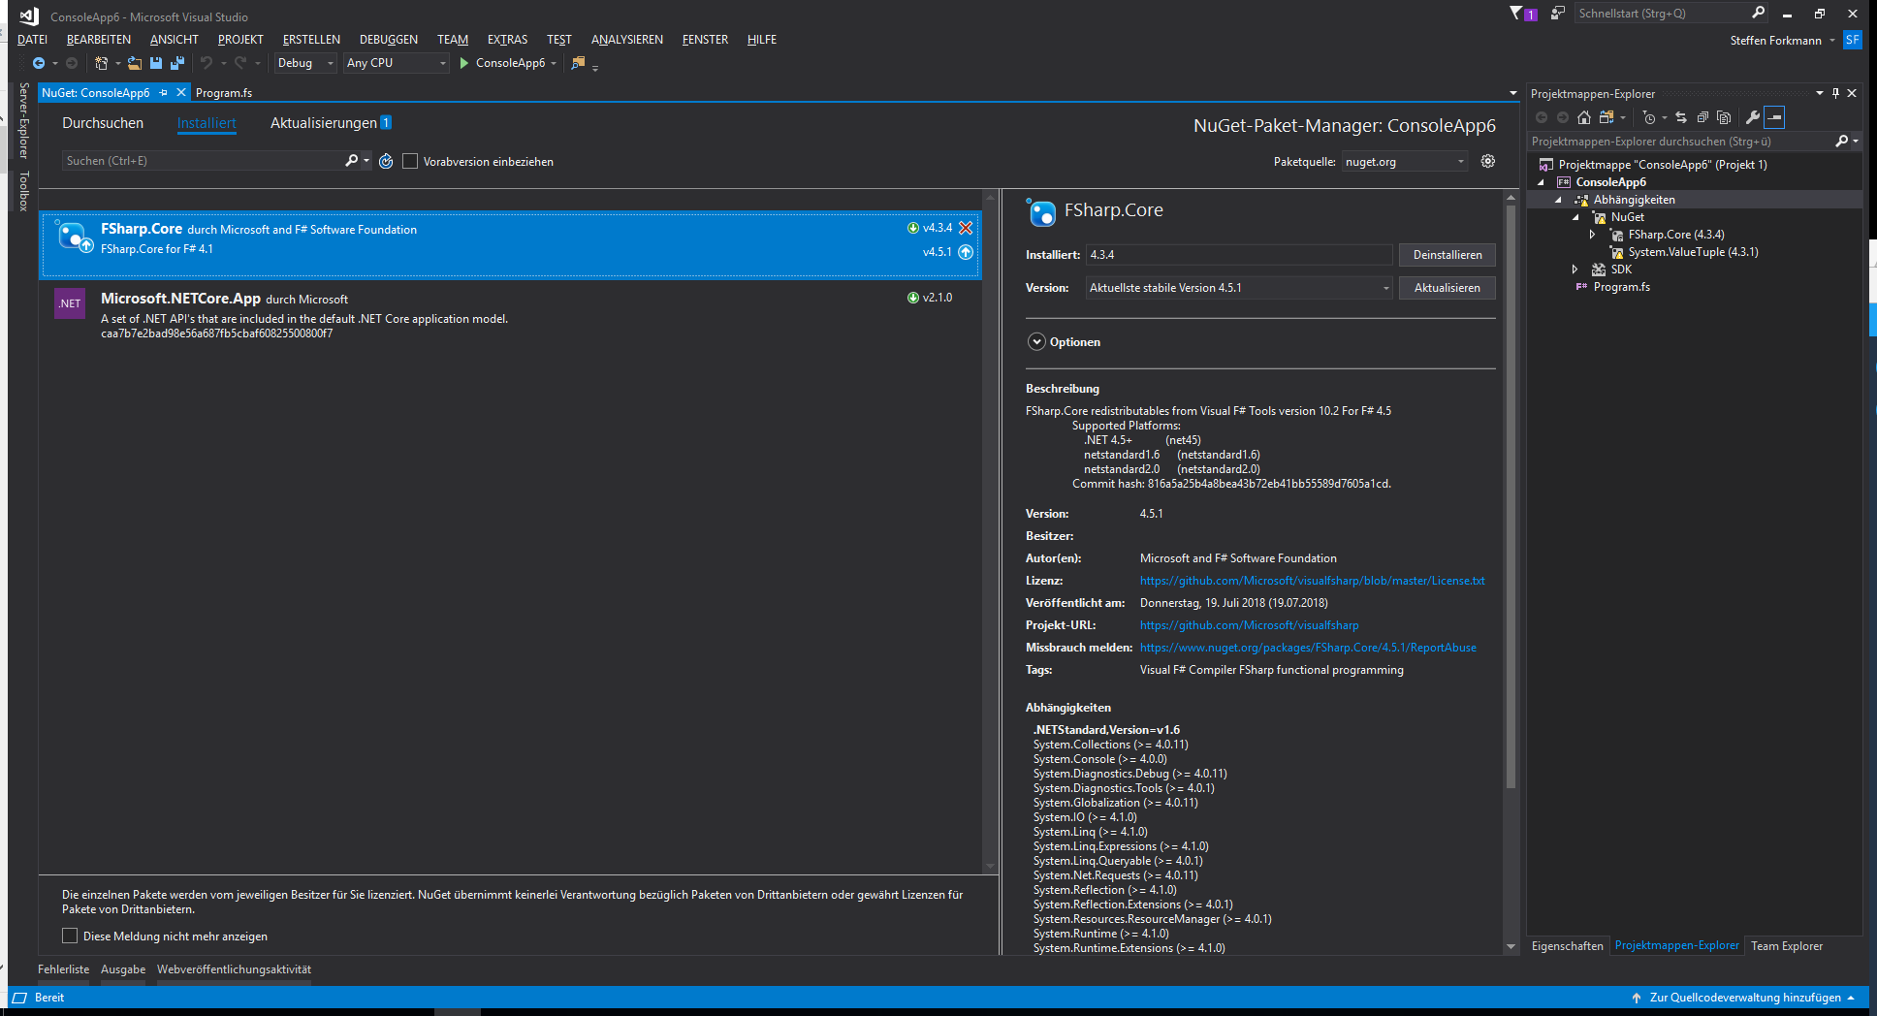Open the Server-Explorer side tab
Viewport: 1877px width, 1016px height.
(24, 121)
